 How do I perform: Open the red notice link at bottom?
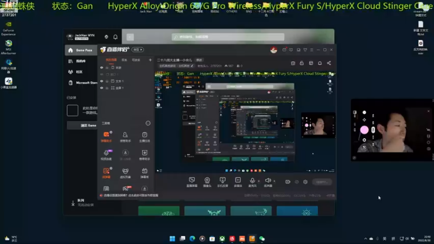tap(129, 195)
